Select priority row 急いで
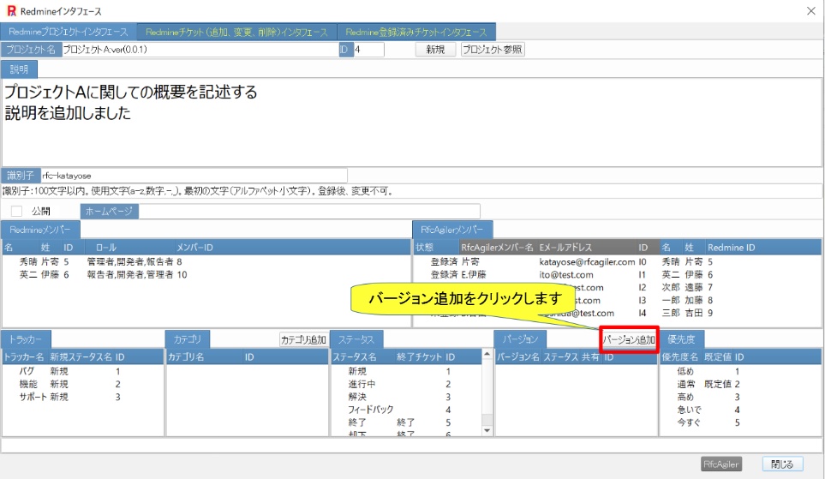This screenshot has height=479, width=825. click(x=740, y=410)
